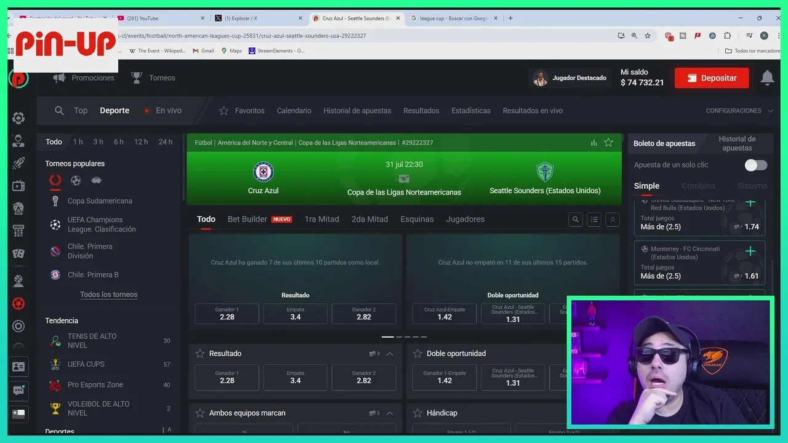This screenshot has width=788, height=443.
Task: Switch markets to list view icon
Action: [x=594, y=220]
